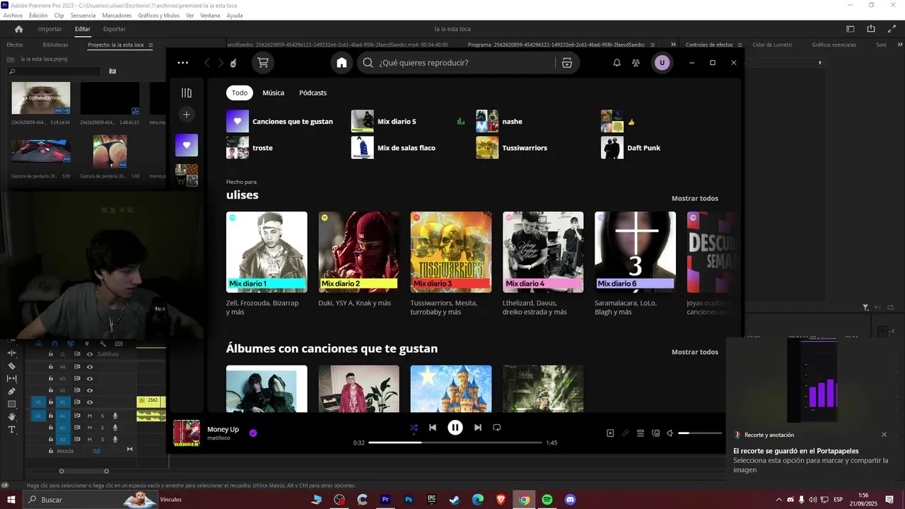
Task: Open Mix diario 2 card
Action: tap(358, 264)
